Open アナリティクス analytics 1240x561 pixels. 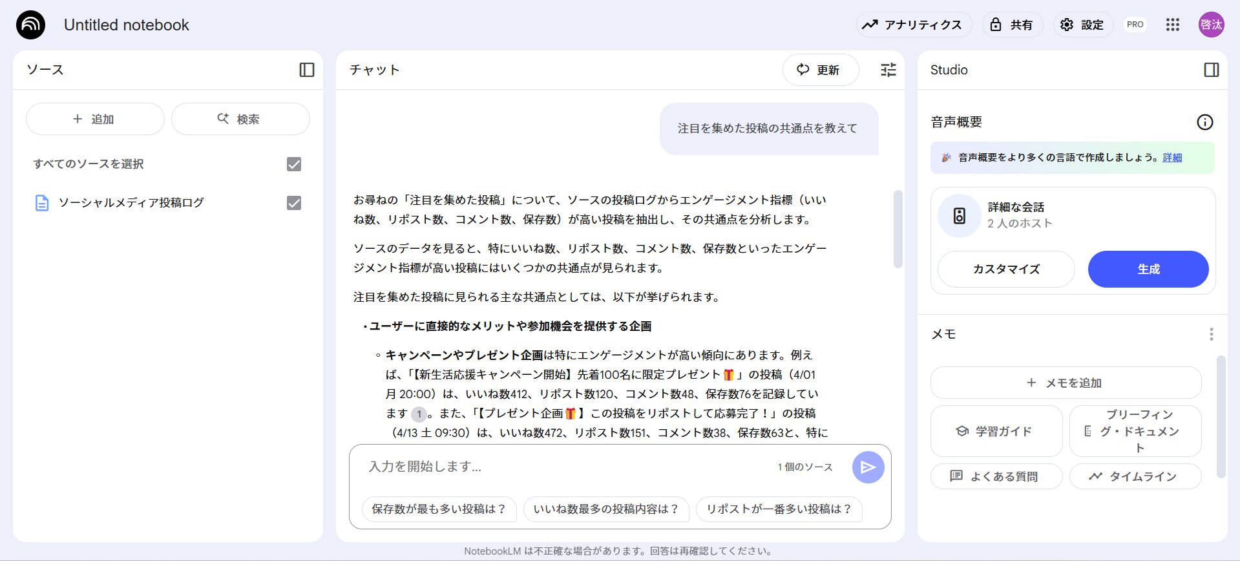click(914, 25)
